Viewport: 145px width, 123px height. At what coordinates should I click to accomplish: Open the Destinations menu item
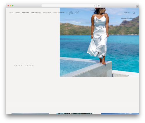[36, 12]
